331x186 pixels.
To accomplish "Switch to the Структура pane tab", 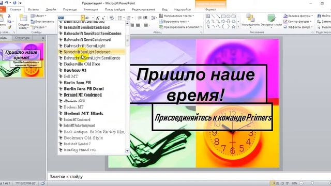I will click(22, 38).
